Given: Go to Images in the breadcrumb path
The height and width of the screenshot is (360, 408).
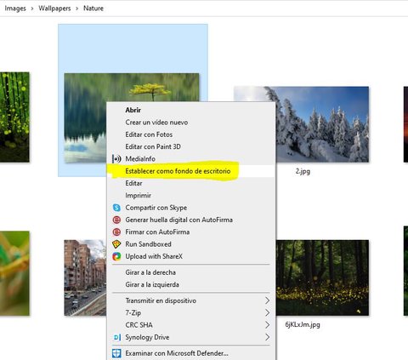Looking at the screenshot, I should tap(15, 9).
